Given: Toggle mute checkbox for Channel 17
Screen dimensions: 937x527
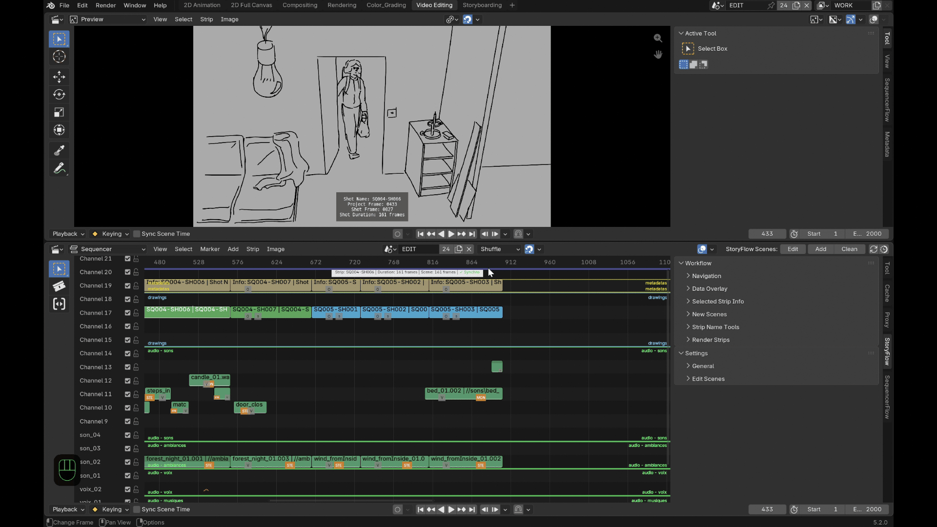Looking at the screenshot, I should pyautogui.click(x=127, y=313).
